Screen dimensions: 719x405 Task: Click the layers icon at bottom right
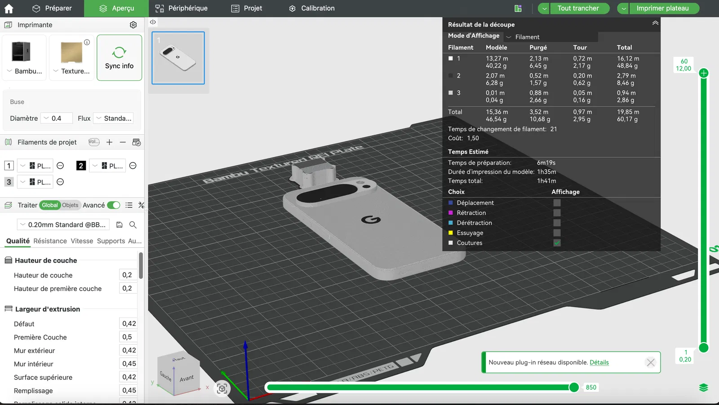704,387
